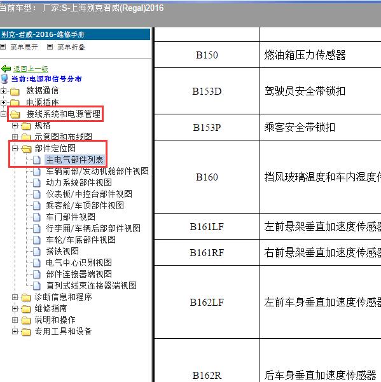Image resolution: width=381 pixels, height=382 pixels.
Task: Click the green back arrow icon
Action: [x=6, y=69]
